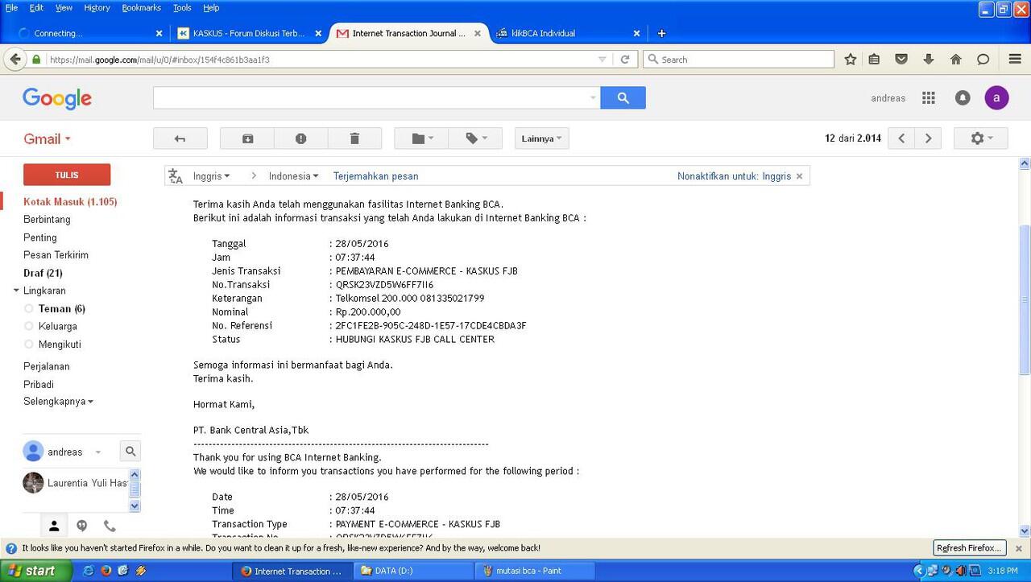Screen dimensions: 1031x582
Task: Open Pesan Terkirim folder
Action: (56, 255)
